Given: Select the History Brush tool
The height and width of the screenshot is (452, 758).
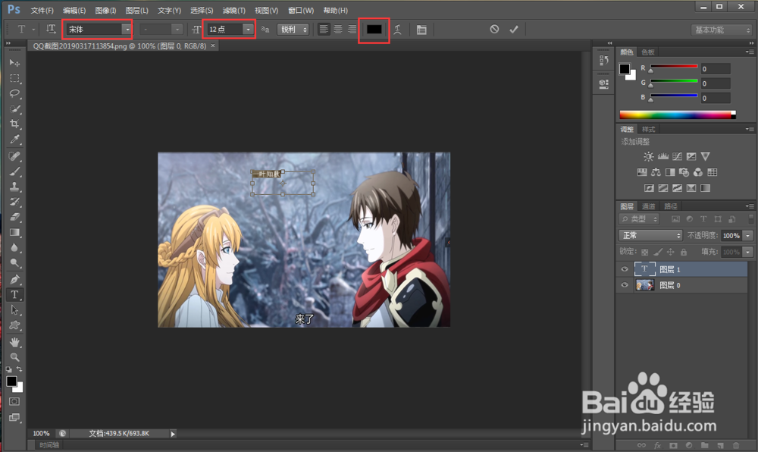Looking at the screenshot, I should [x=14, y=202].
